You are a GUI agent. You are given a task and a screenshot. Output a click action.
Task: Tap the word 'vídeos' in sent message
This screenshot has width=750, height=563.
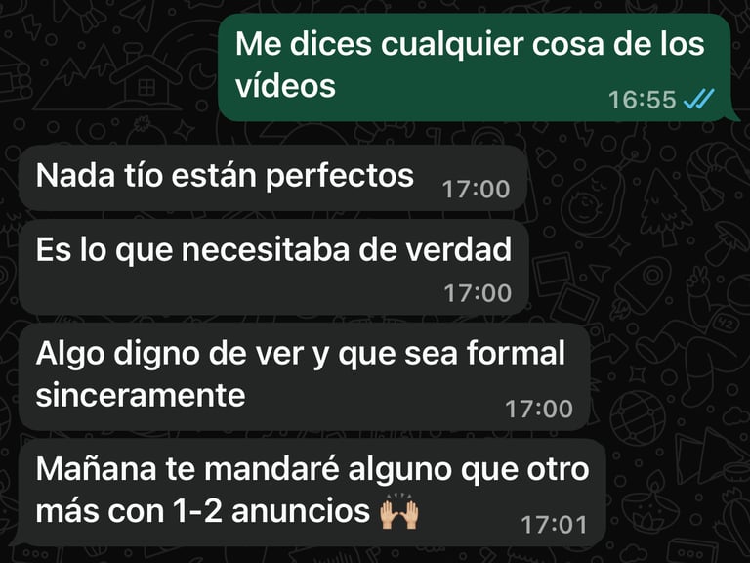285,86
